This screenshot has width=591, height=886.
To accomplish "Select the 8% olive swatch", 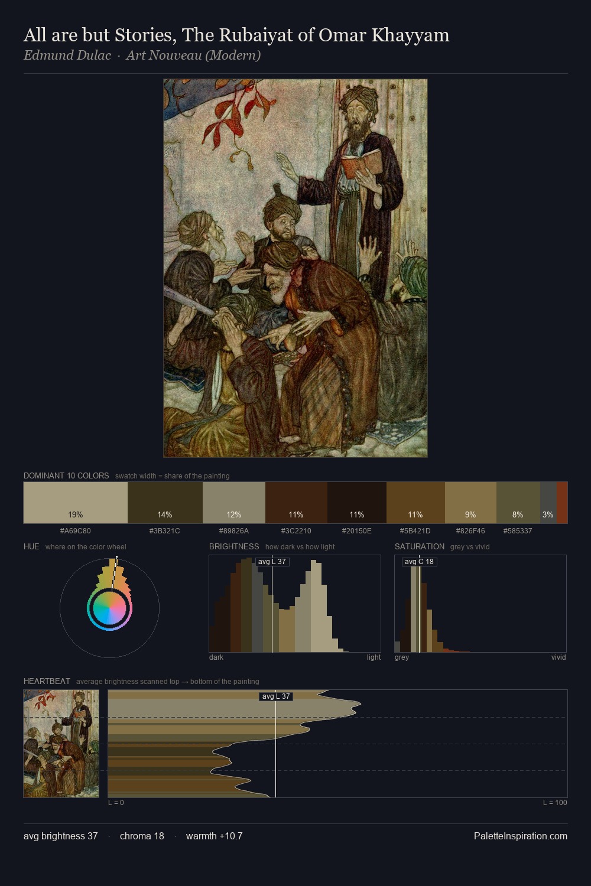I will click(x=518, y=503).
